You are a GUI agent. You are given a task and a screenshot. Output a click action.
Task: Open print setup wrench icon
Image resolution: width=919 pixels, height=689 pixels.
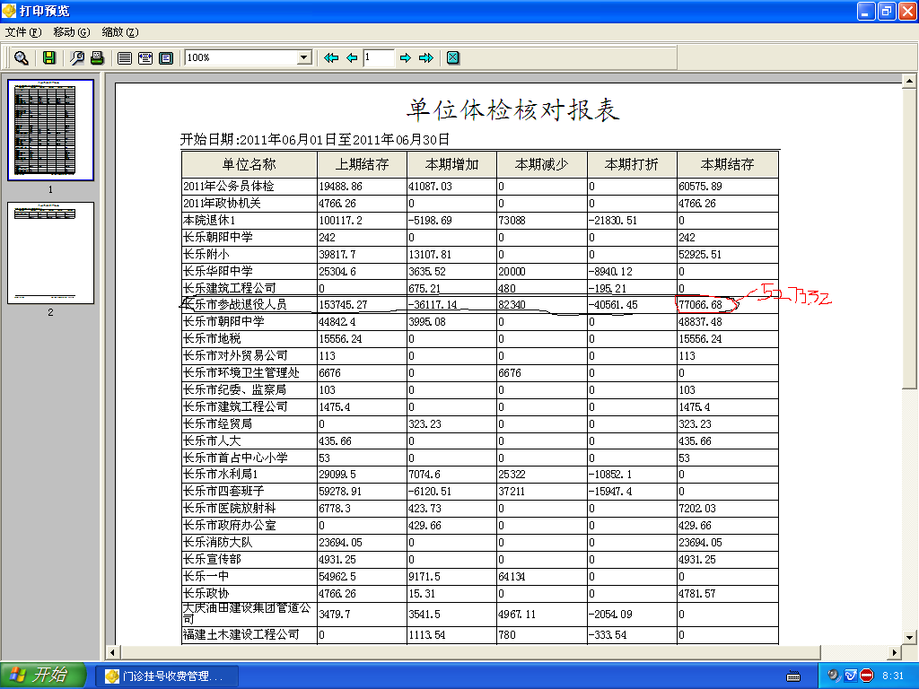77,57
